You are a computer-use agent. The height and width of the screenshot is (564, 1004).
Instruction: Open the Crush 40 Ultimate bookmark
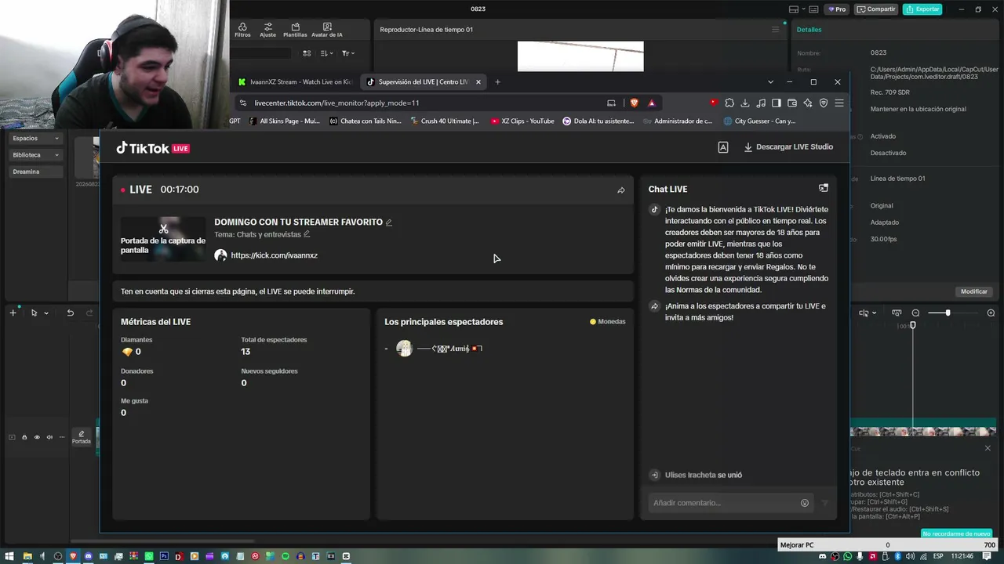[x=445, y=121]
